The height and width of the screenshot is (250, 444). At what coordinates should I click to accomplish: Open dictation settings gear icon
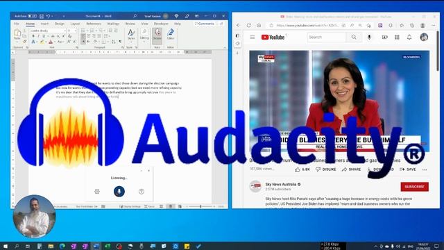pos(97,192)
